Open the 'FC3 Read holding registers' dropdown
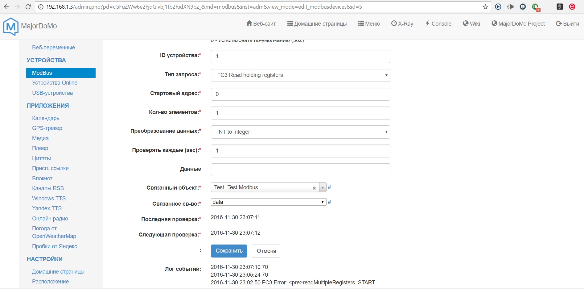 pyautogui.click(x=300, y=75)
